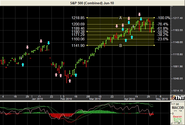
Task: Click the Trig. 9 legend entry
Action: 178,121
